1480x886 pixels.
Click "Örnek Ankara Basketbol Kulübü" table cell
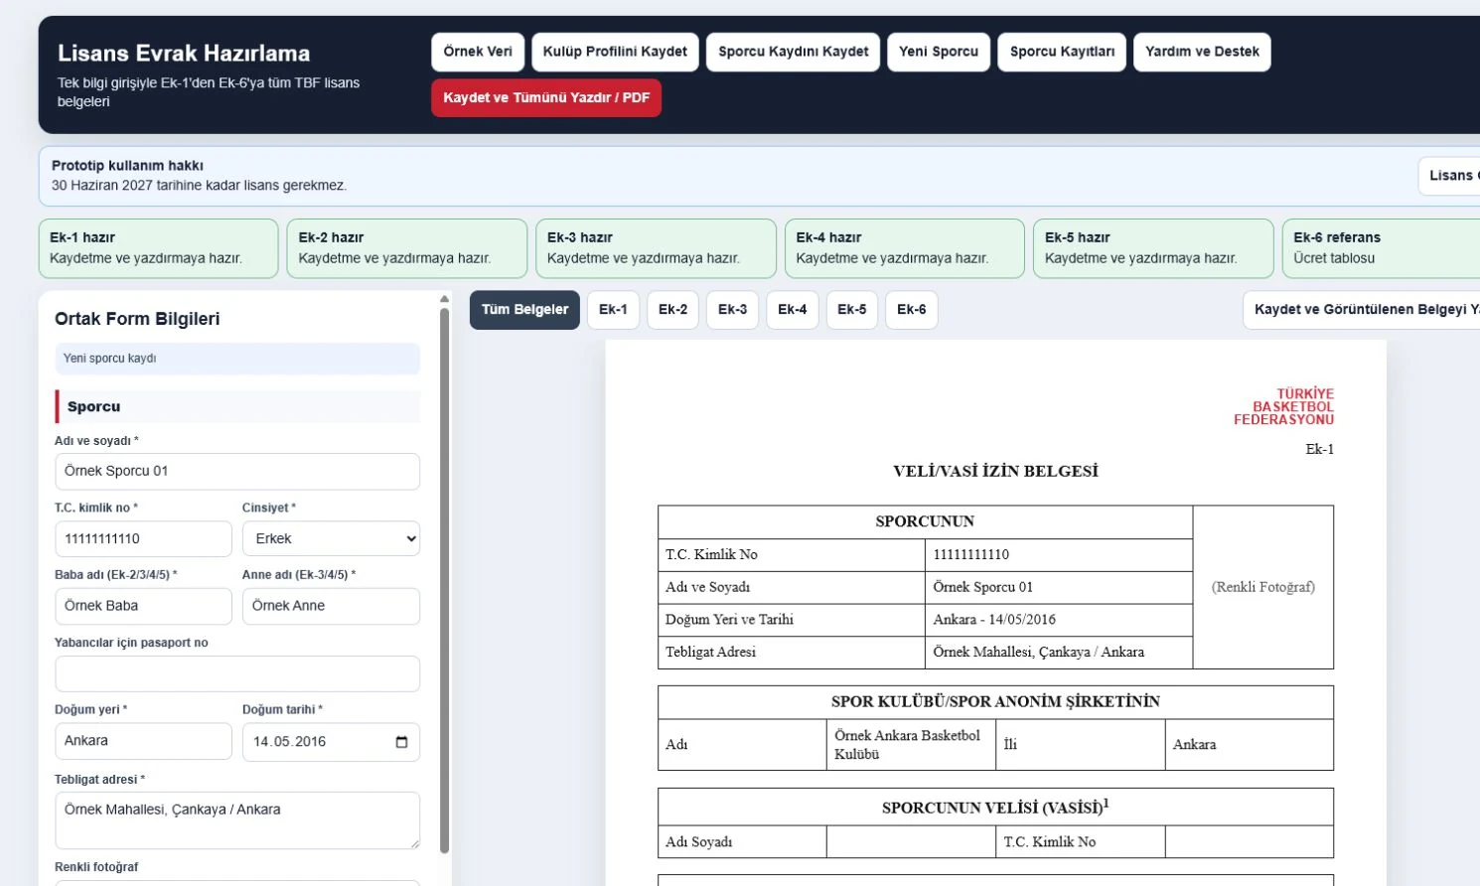911,745
